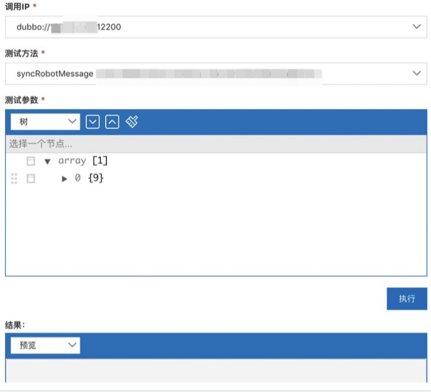This screenshot has height=392, width=431.
Task: Click the repair/format JSON icon
Action: pyautogui.click(x=132, y=122)
